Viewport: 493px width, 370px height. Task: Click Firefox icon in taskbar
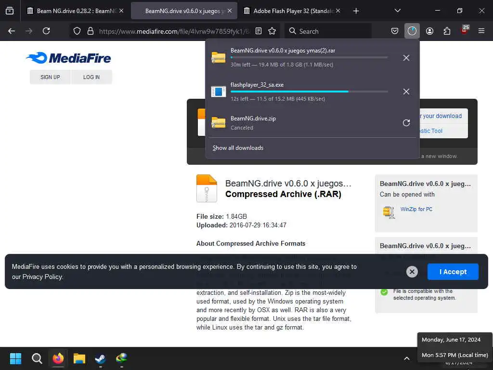pyautogui.click(x=58, y=358)
